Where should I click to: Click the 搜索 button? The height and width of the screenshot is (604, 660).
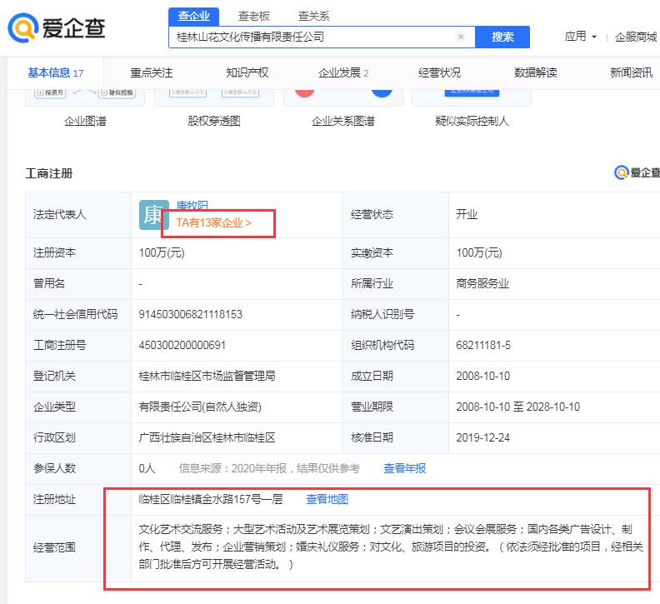pyautogui.click(x=502, y=37)
